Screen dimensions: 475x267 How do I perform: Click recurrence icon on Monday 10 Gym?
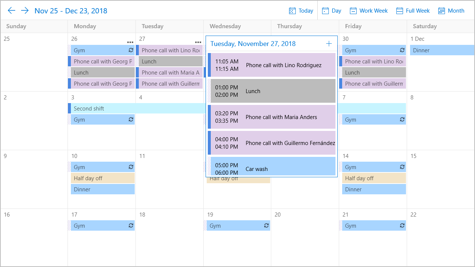click(x=131, y=167)
